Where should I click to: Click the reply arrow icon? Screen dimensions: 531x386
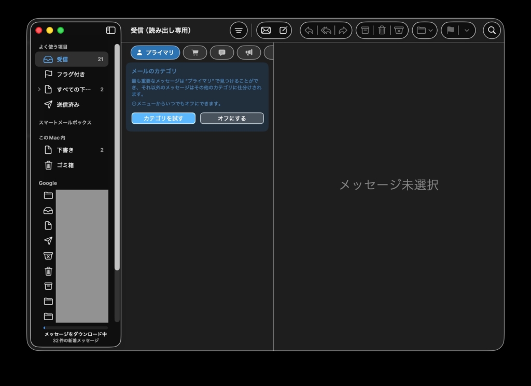[309, 30]
